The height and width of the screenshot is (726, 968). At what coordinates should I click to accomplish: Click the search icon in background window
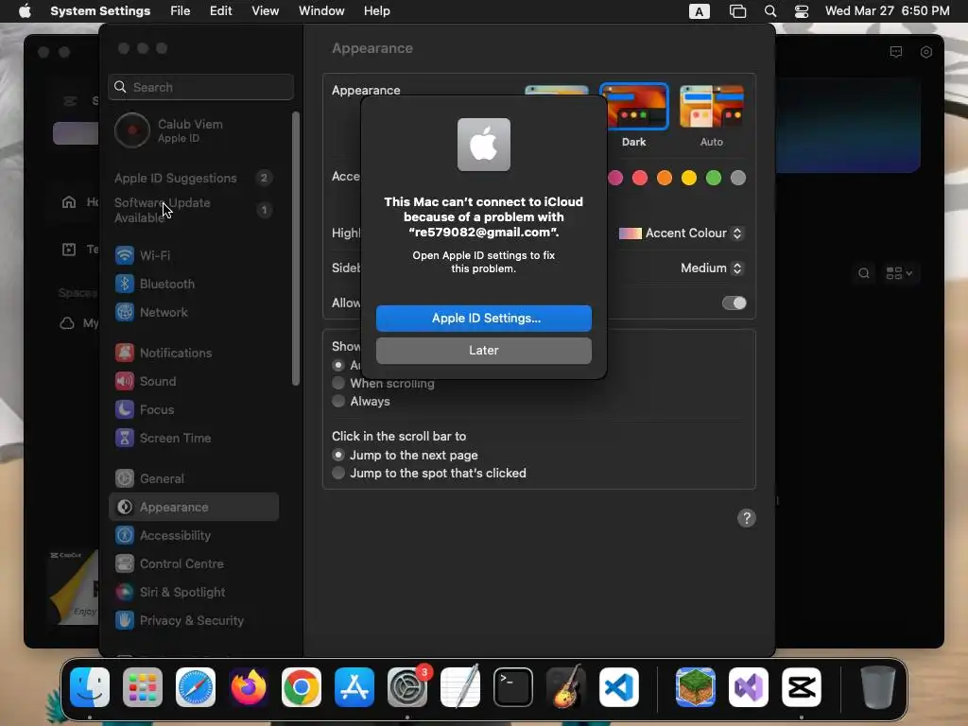[864, 273]
